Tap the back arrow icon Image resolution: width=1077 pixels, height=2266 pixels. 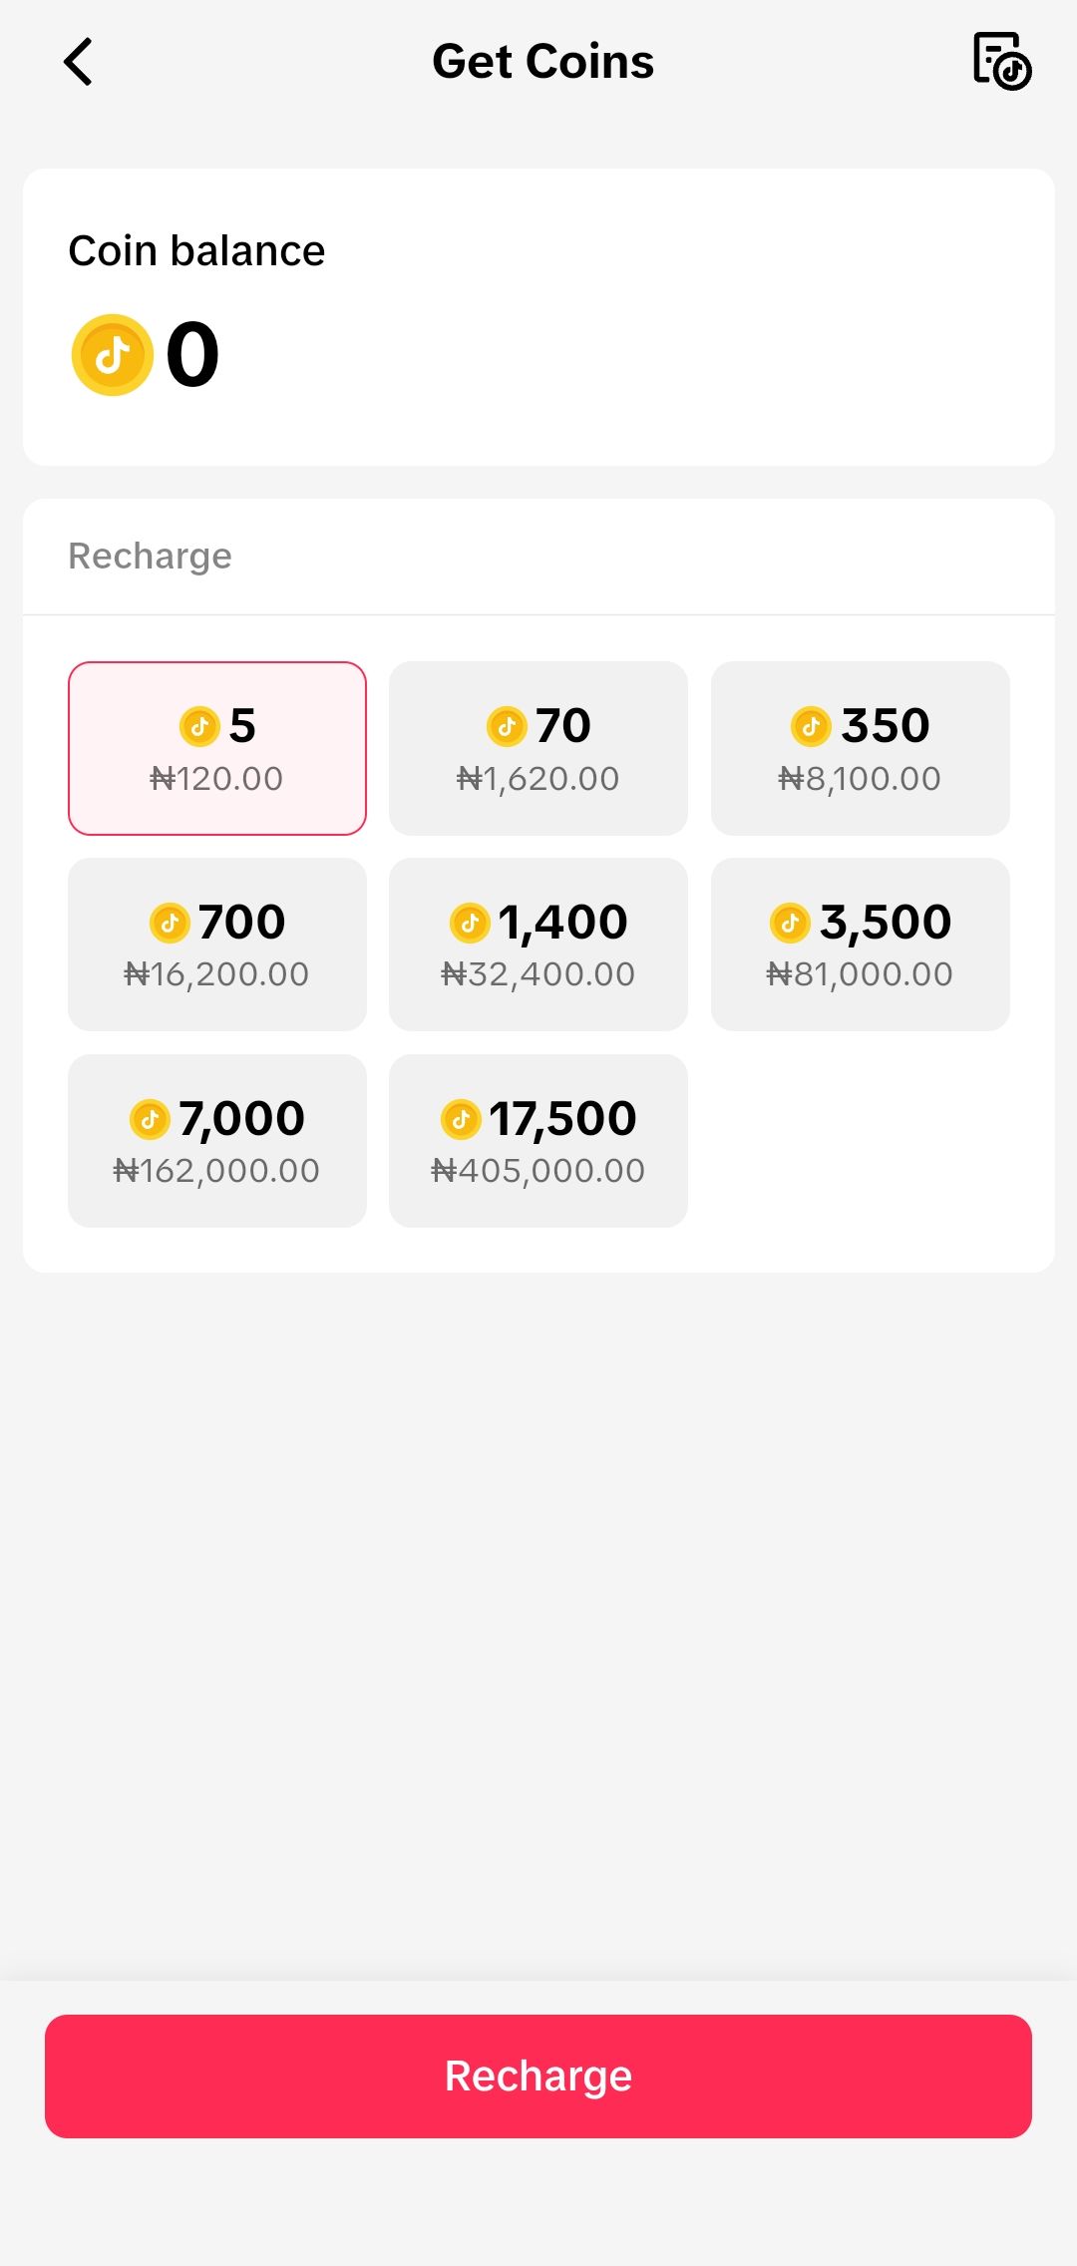click(78, 62)
